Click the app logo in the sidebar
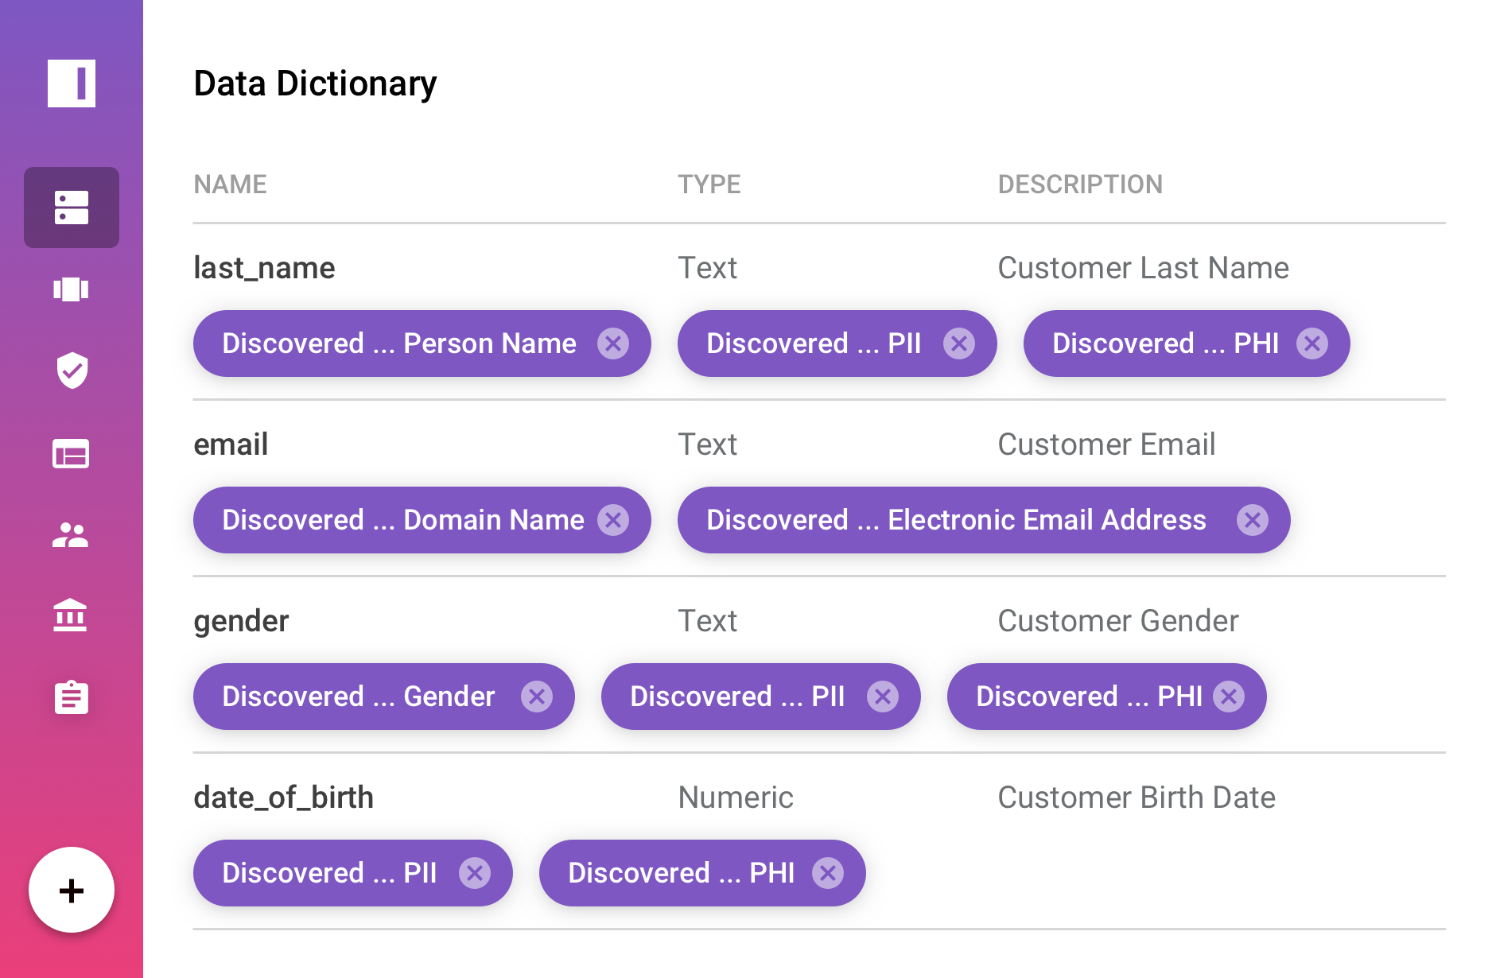The width and height of the screenshot is (1496, 978). point(72,83)
